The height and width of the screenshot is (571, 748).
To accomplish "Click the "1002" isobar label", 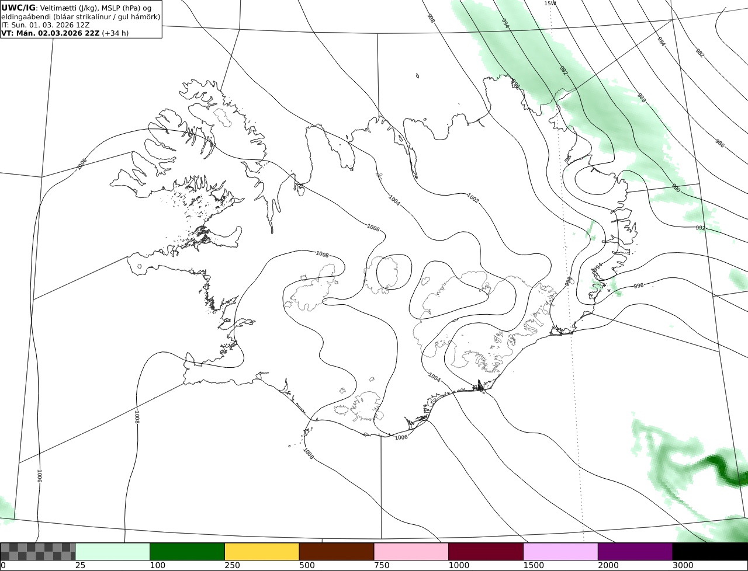I will point(473,199).
